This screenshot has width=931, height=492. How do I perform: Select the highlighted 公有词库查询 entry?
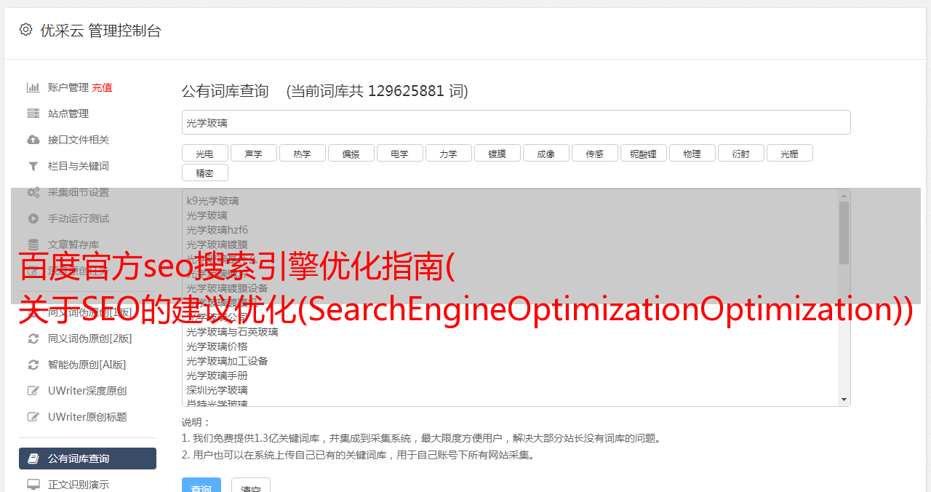[x=87, y=459]
